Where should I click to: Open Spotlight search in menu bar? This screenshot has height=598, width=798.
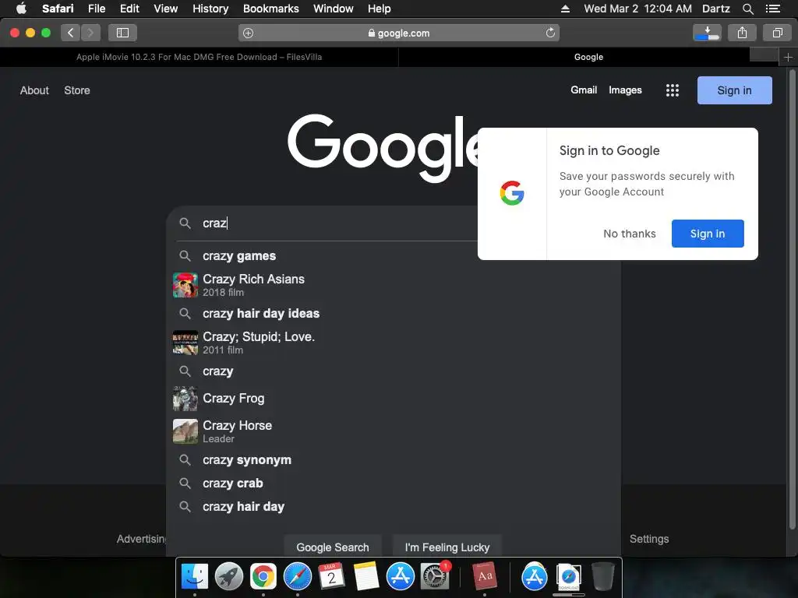pos(747,9)
